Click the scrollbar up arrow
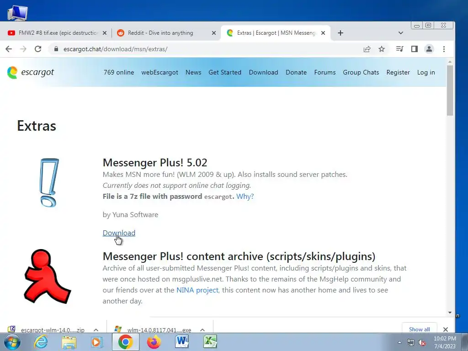This screenshot has width=468, height=351. point(450,62)
